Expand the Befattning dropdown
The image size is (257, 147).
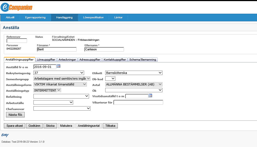61,96
